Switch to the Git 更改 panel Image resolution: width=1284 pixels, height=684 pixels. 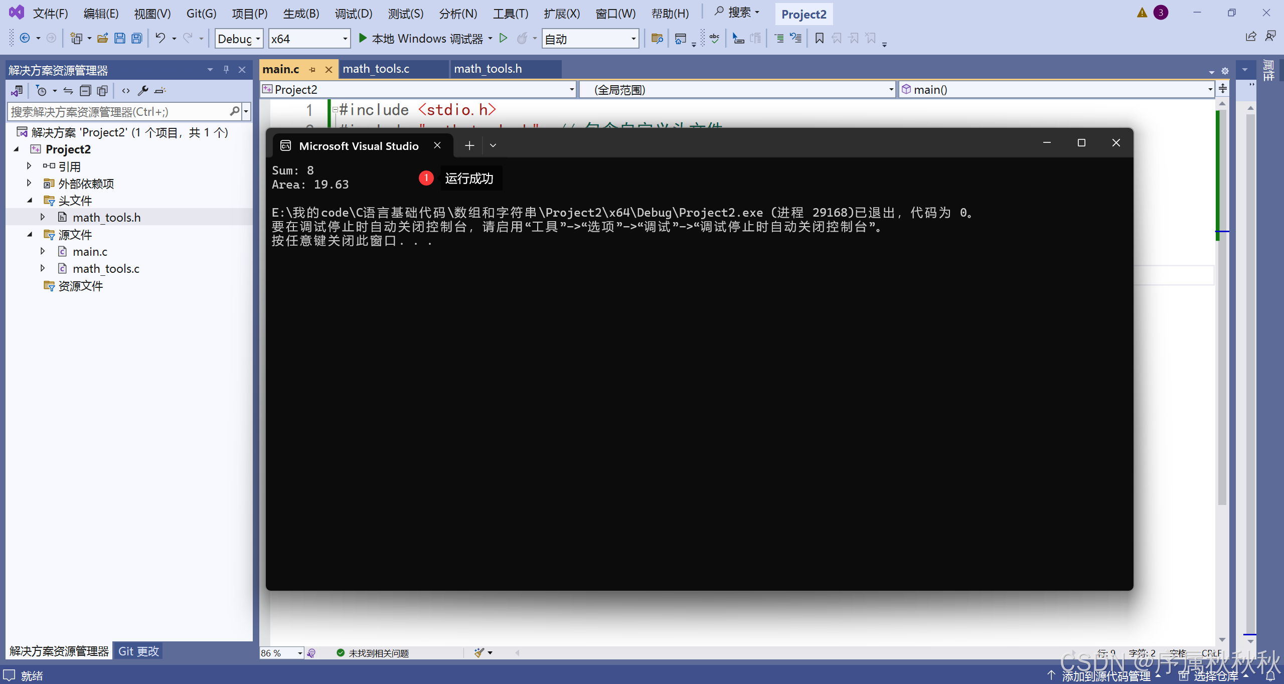(138, 651)
